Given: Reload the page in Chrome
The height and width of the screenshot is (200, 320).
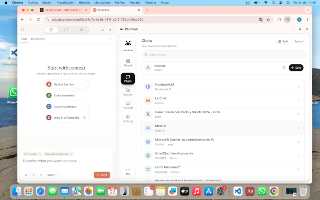Looking at the screenshot, I should pyautogui.click(x=38, y=20).
